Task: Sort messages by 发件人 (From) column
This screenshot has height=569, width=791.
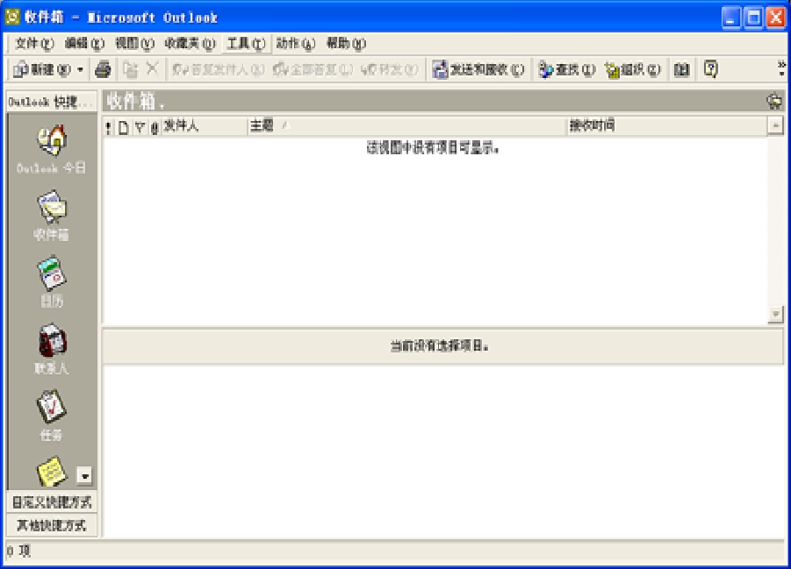Action: click(205, 126)
